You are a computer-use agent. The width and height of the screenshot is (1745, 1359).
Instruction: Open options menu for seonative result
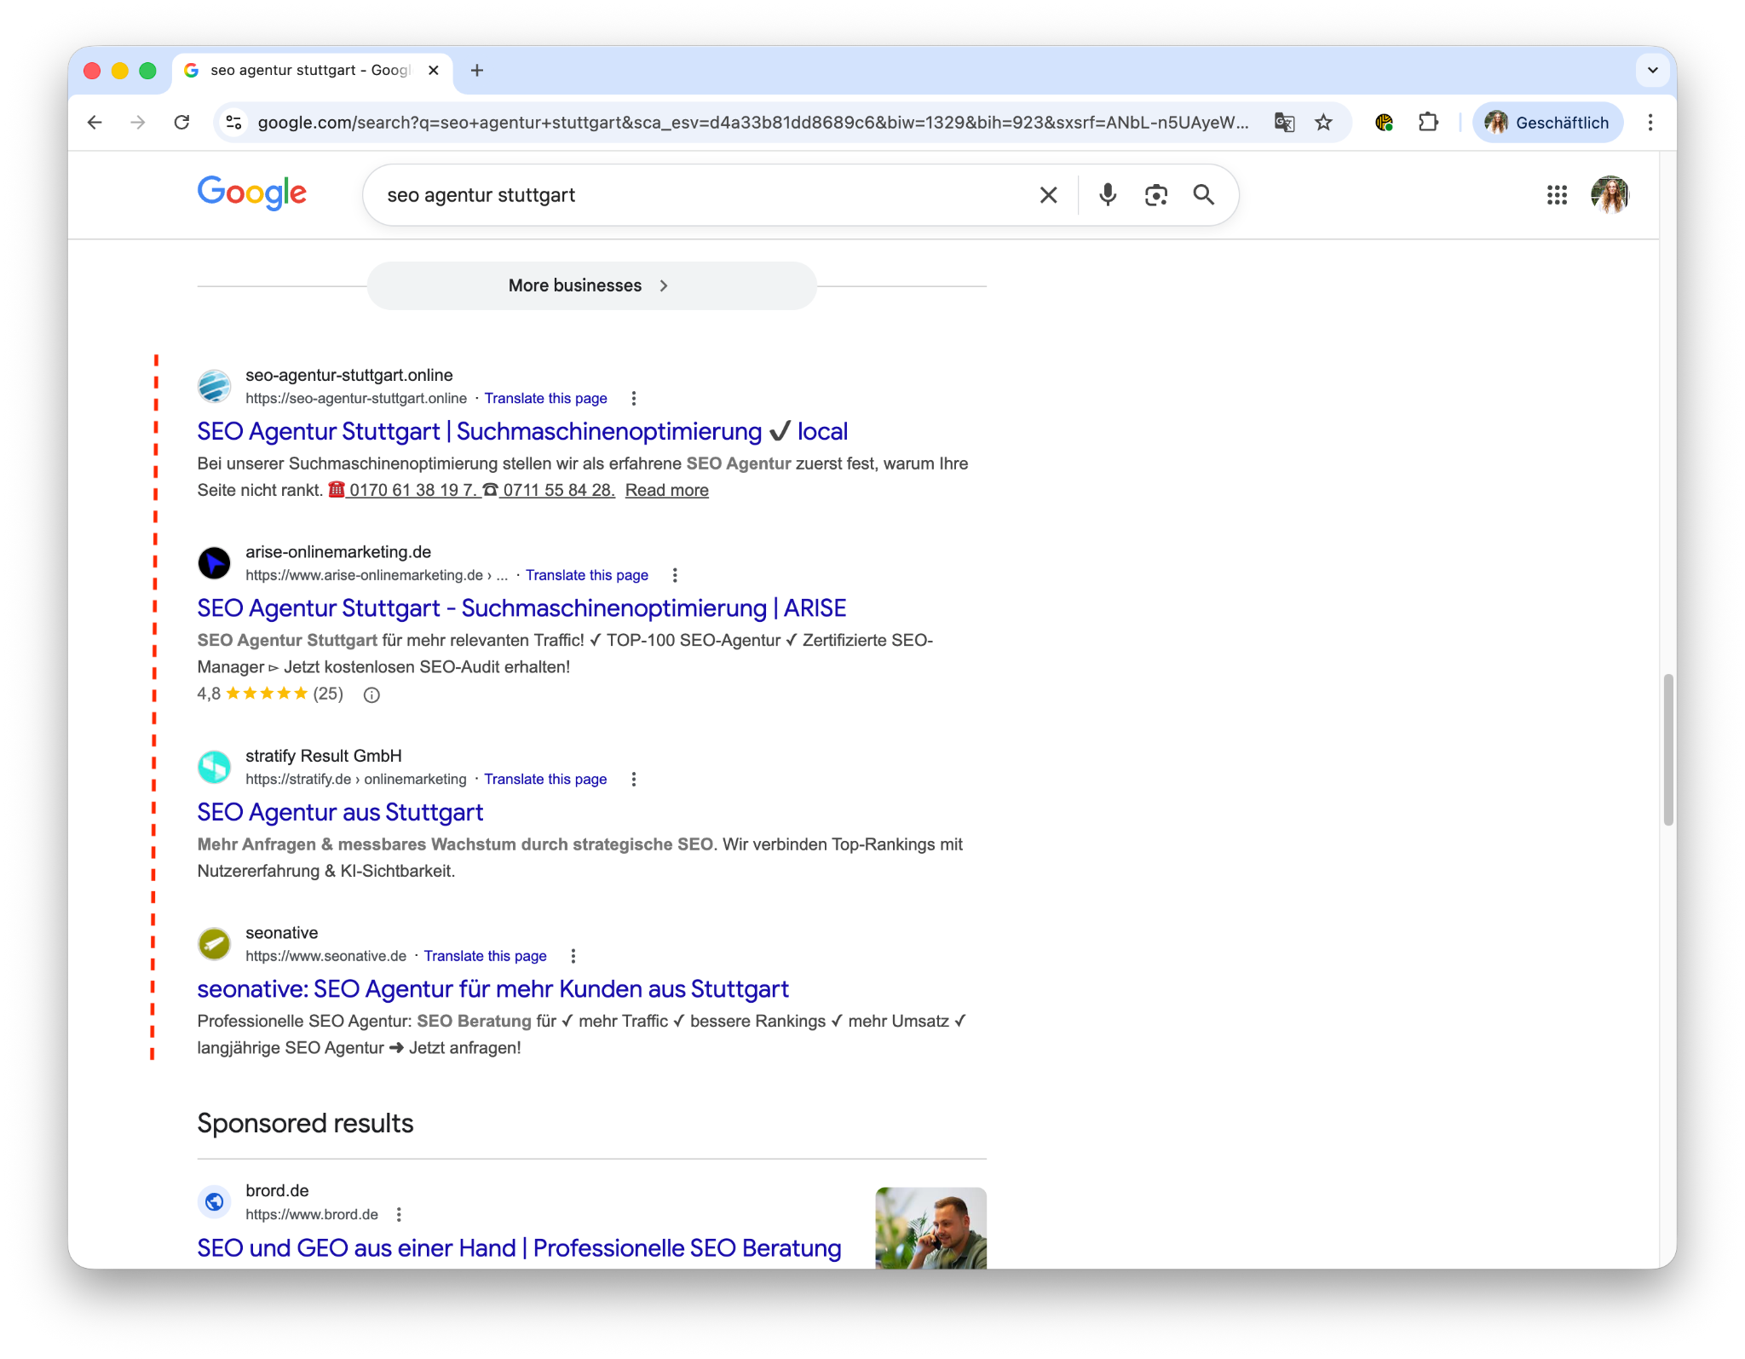573,956
